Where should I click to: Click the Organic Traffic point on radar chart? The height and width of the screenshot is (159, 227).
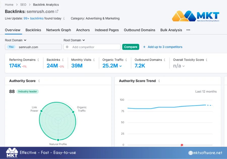click(73, 112)
